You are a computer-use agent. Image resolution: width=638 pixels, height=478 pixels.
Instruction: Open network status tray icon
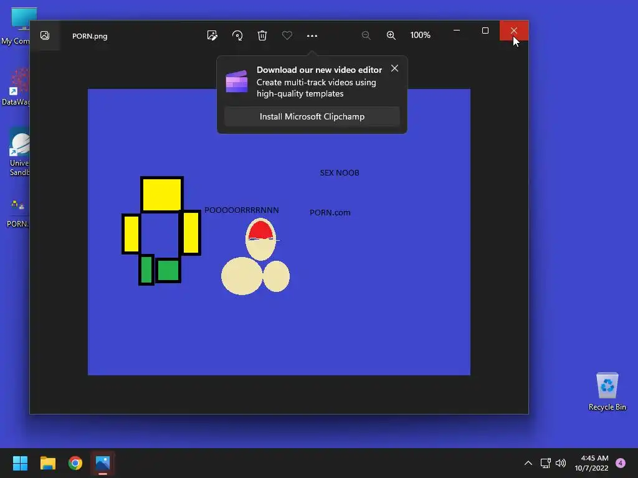point(546,463)
